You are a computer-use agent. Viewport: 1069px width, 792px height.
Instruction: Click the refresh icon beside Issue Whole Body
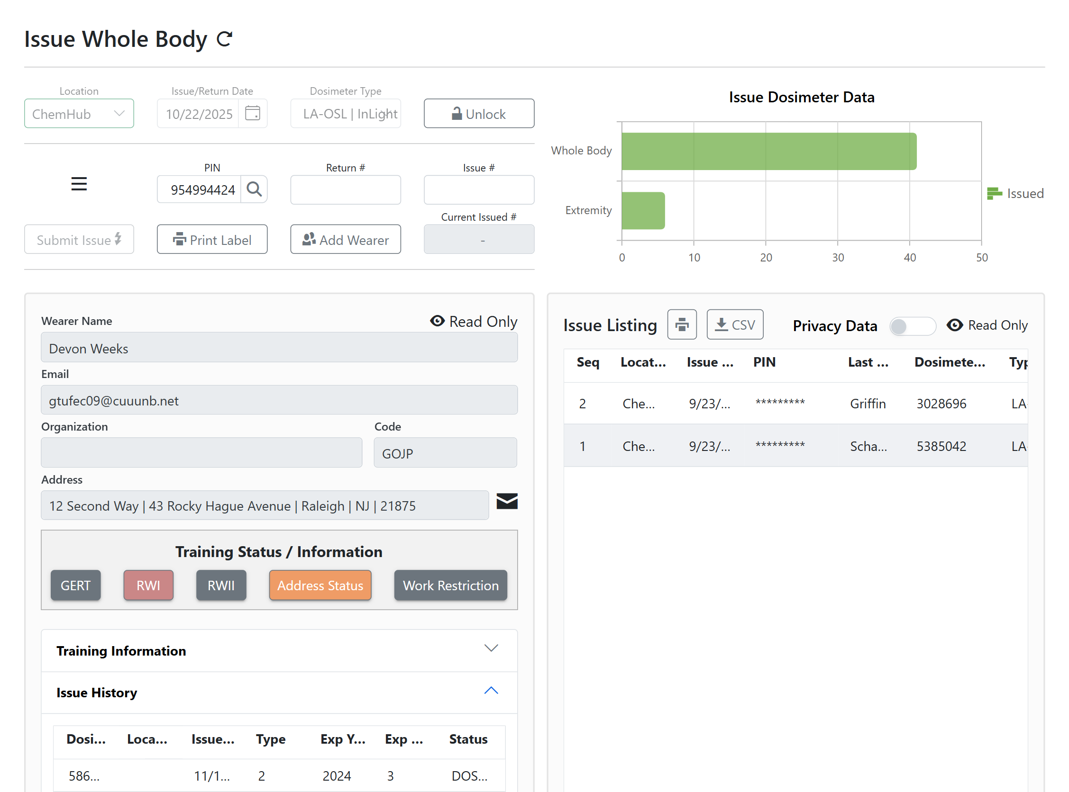(x=224, y=39)
